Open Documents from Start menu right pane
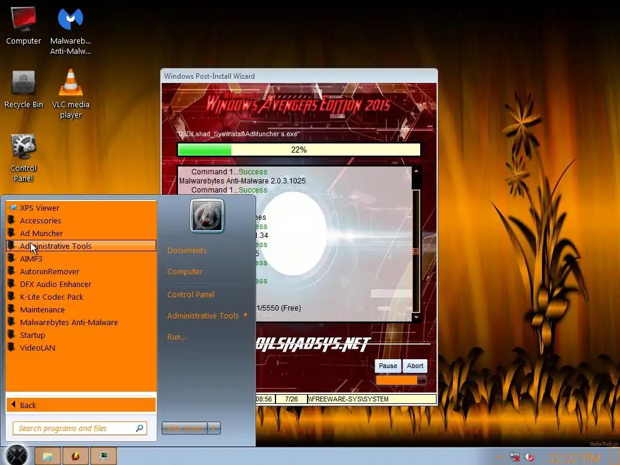 186,250
